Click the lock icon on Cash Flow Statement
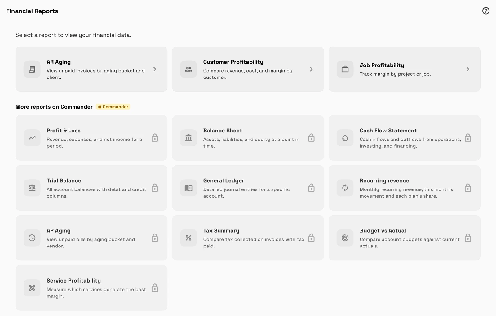Screen dimensions: 496x316 (x=468, y=138)
